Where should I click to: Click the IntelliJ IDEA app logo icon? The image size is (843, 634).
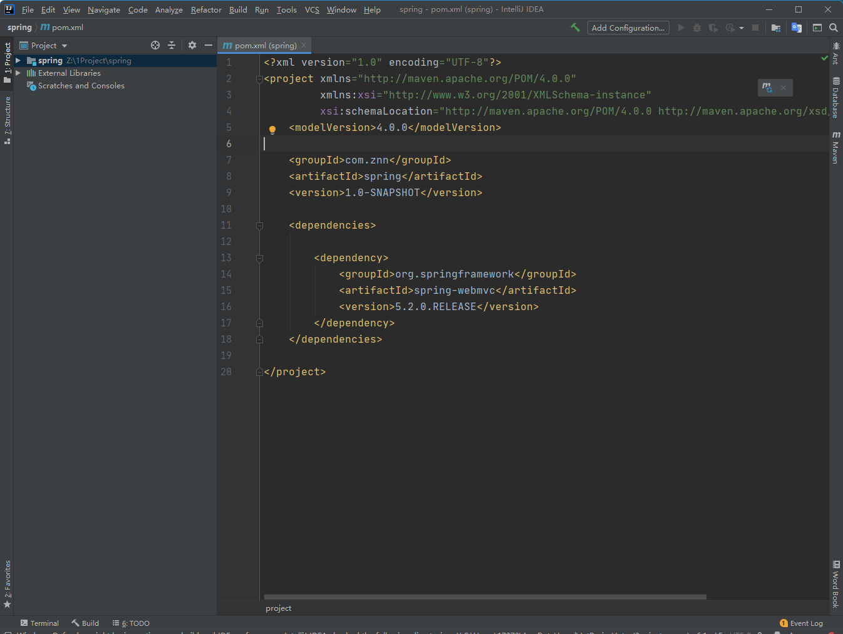click(9, 9)
